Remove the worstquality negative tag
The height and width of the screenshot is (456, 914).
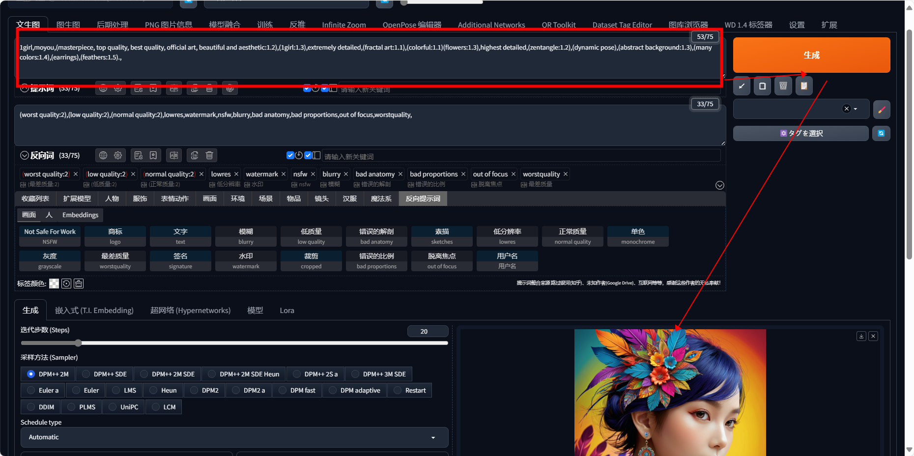coord(566,174)
